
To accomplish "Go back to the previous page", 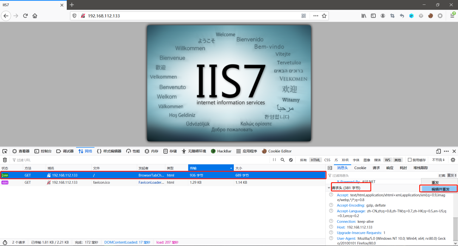I will 6,16.
